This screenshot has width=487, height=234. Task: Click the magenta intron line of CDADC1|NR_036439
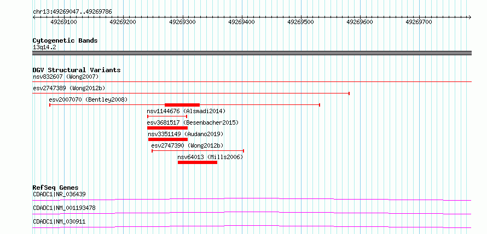(x=252, y=199)
